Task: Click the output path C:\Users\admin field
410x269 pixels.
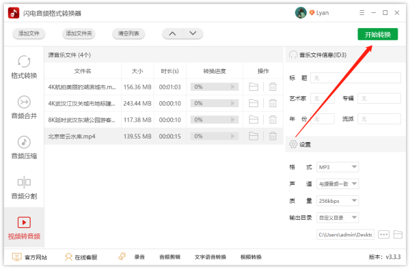Action: coord(345,235)
